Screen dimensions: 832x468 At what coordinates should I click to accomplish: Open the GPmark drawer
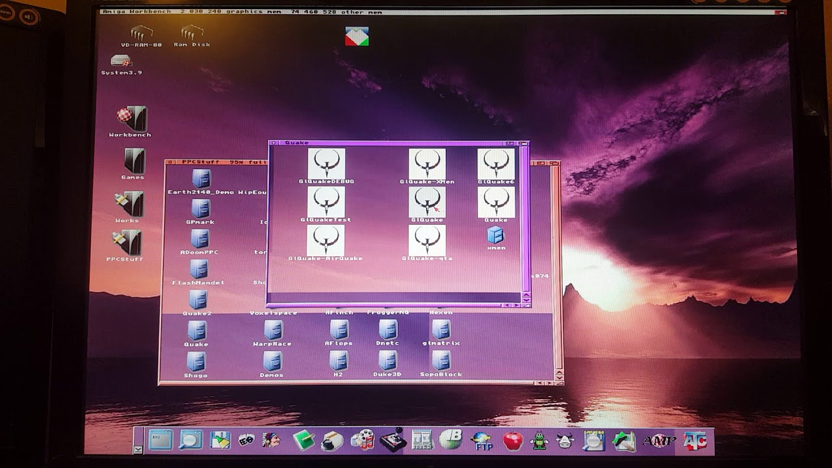(200, 209)
